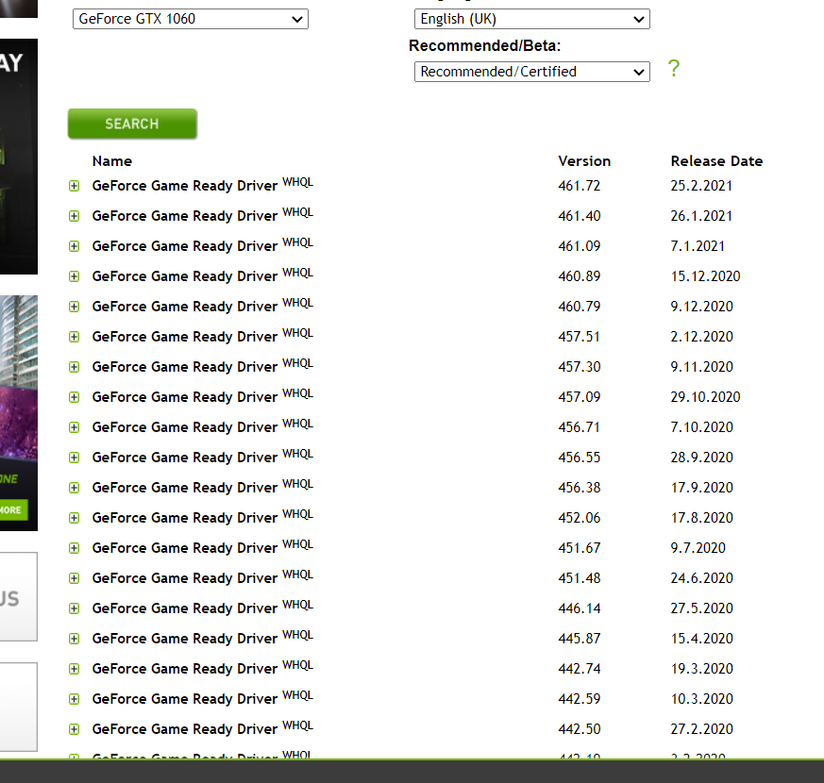Click version number 457.09
This screenshot has width=824, height=783.
[580, 397]
